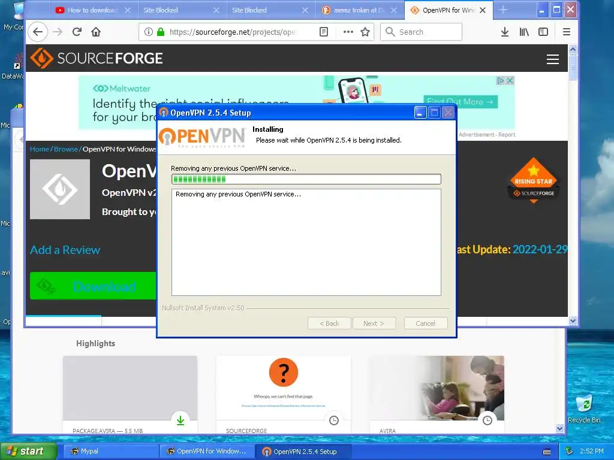
Task: Click the green download arrow on Avira card
Action: (180, 420)
